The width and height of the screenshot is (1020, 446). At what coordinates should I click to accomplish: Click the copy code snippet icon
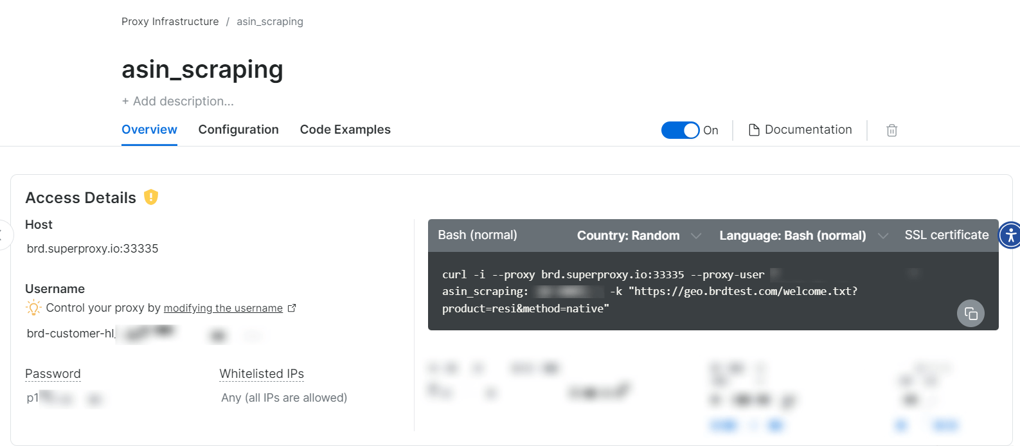(x=971, y=314)
